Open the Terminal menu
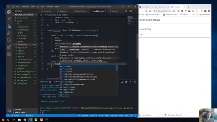 tap(50, 6)
